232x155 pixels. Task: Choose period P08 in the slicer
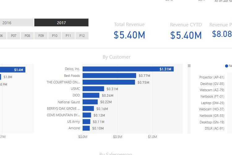click(27, 36)
